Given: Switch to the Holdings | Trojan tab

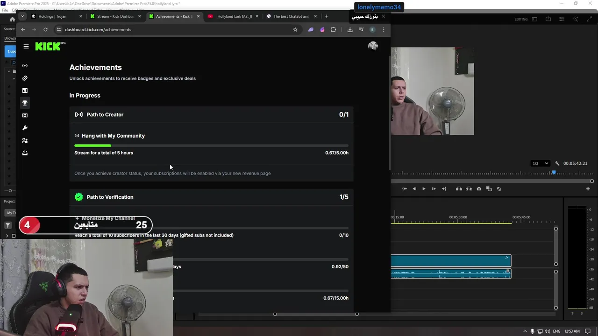Looking at the screenshot, I should tap(56, 16).
